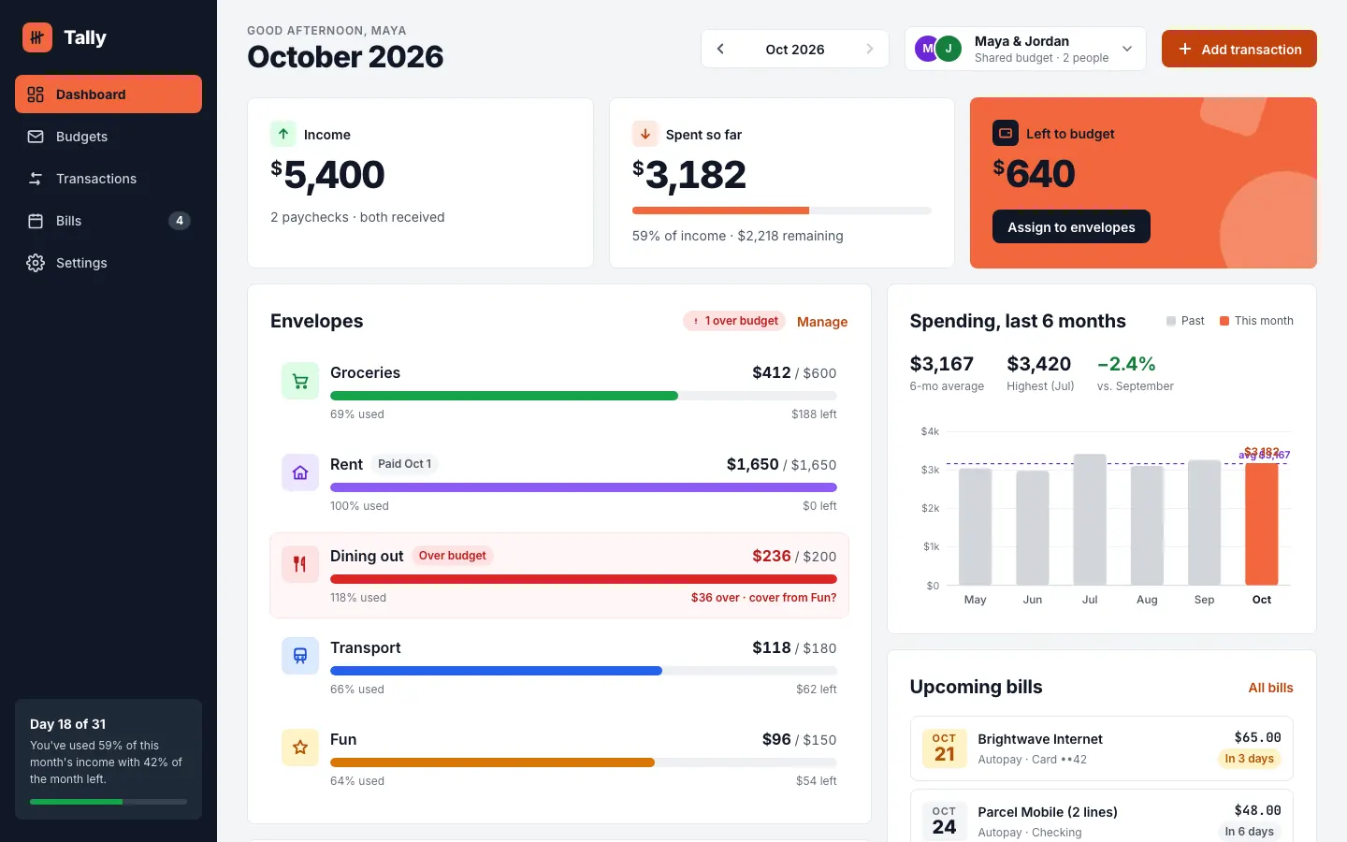Open the All bills link

(x=1270, y=688)
